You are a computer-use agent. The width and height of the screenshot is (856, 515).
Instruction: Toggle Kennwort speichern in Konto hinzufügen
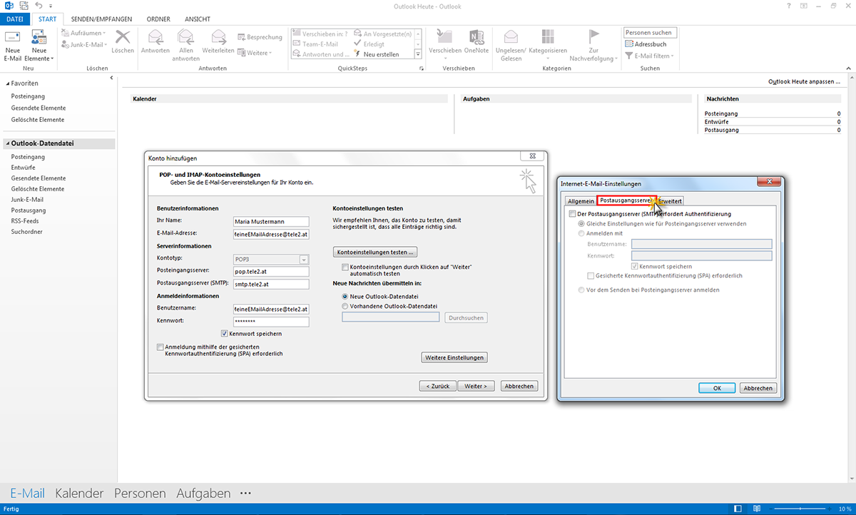point(224,333)
